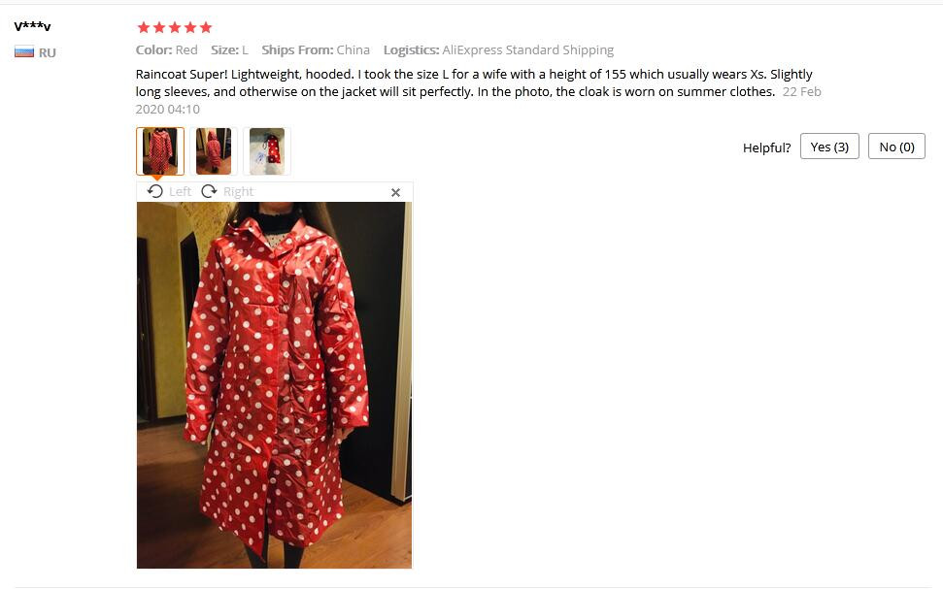Vote No (0) on review helpfulness
Screen dimensions: 943x589
pos(896,147)
